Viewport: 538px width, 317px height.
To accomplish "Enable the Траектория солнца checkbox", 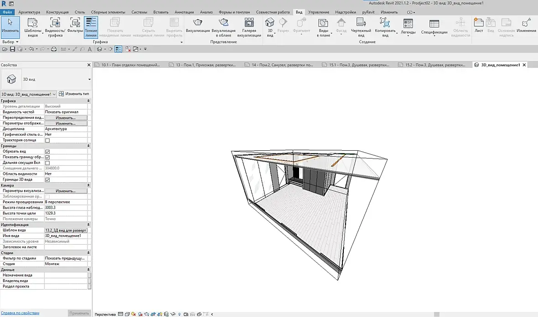I will [47, 140].
